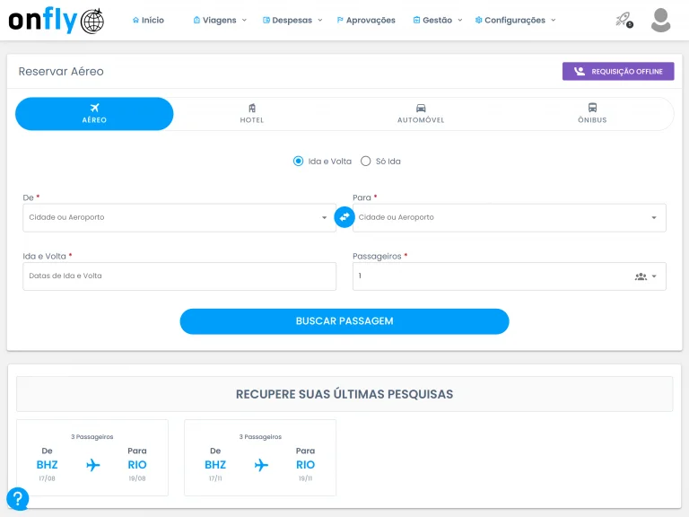Image resolution: width=689 pixels, height=517 pixels.
Task: Click the onfly logo
Action: point(57,21)
